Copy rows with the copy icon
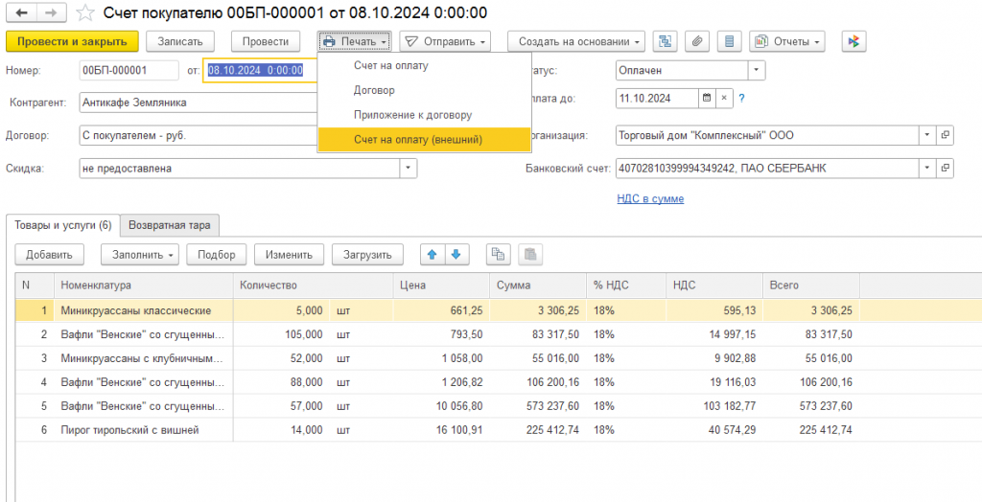The height and width of the screenshot is (502, 982). (499, 254)
